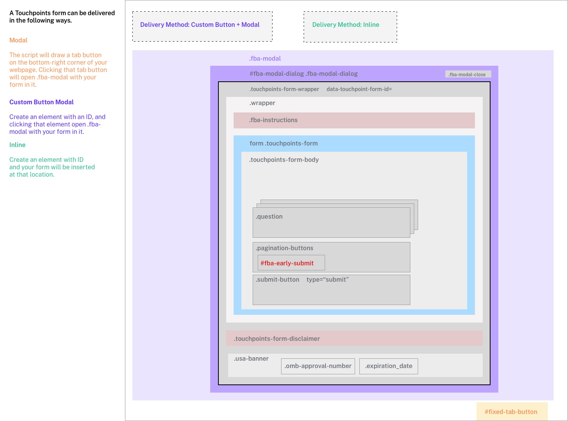The width and height of the screenshot is (568, 421).
Task: Click the .touchpoints-form-body label
Action: (284, 160)
